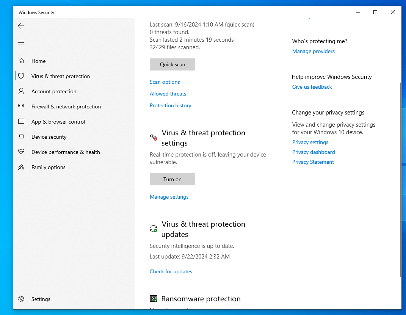Open the Device security laptop icon
Image resolution: width=406 pixels, height=315 pixels.
(x=21, y=137)
